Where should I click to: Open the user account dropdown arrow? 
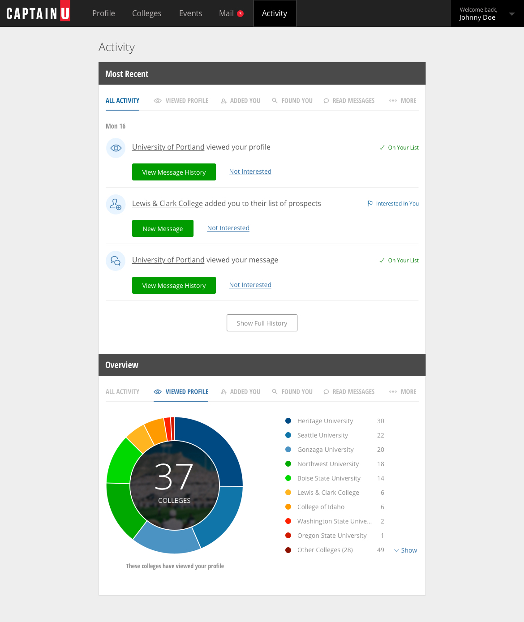(511, 14)
